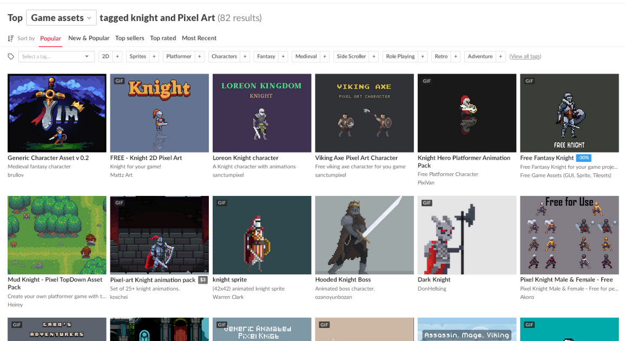Visit author ozanoyunbozan's profile

pos(334,297)
